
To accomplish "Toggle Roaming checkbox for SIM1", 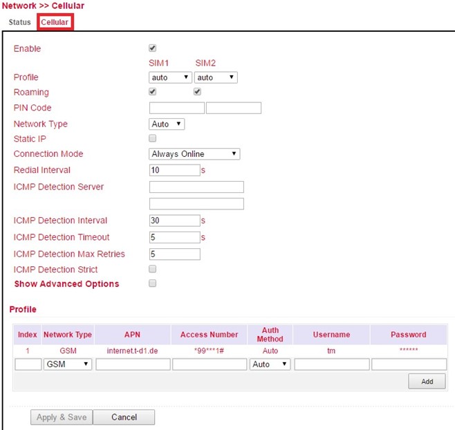I will (x=152, y=92).
